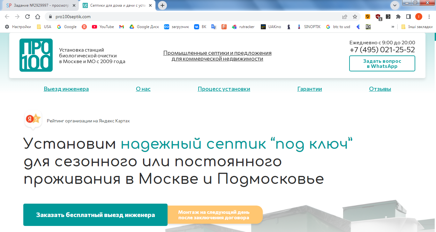Image resolution: width=436 pixels, height=232 pixels.
Task: Go to the Выезд инженера section
Action: [x=66, y=89]
